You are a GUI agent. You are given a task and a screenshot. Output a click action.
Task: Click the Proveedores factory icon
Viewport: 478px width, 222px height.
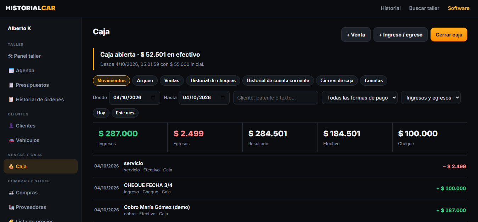11,207
